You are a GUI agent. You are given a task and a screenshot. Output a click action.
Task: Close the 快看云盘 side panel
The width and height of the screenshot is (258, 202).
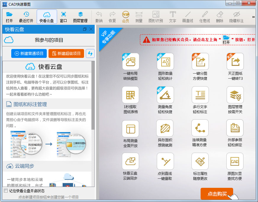click(91, 29)
